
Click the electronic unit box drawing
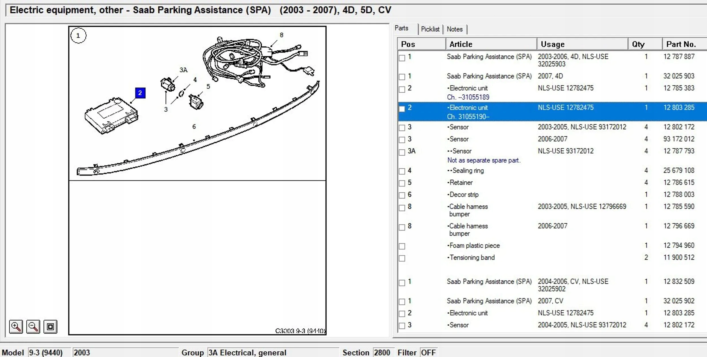point(111,116)
